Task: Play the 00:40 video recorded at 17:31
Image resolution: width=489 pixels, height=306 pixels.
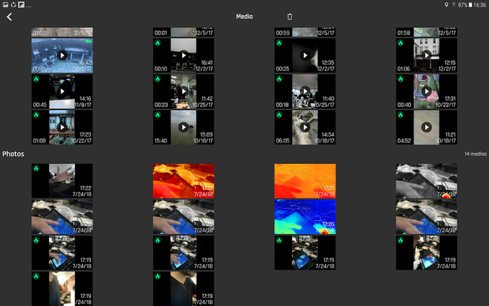Action: (427, 92)
